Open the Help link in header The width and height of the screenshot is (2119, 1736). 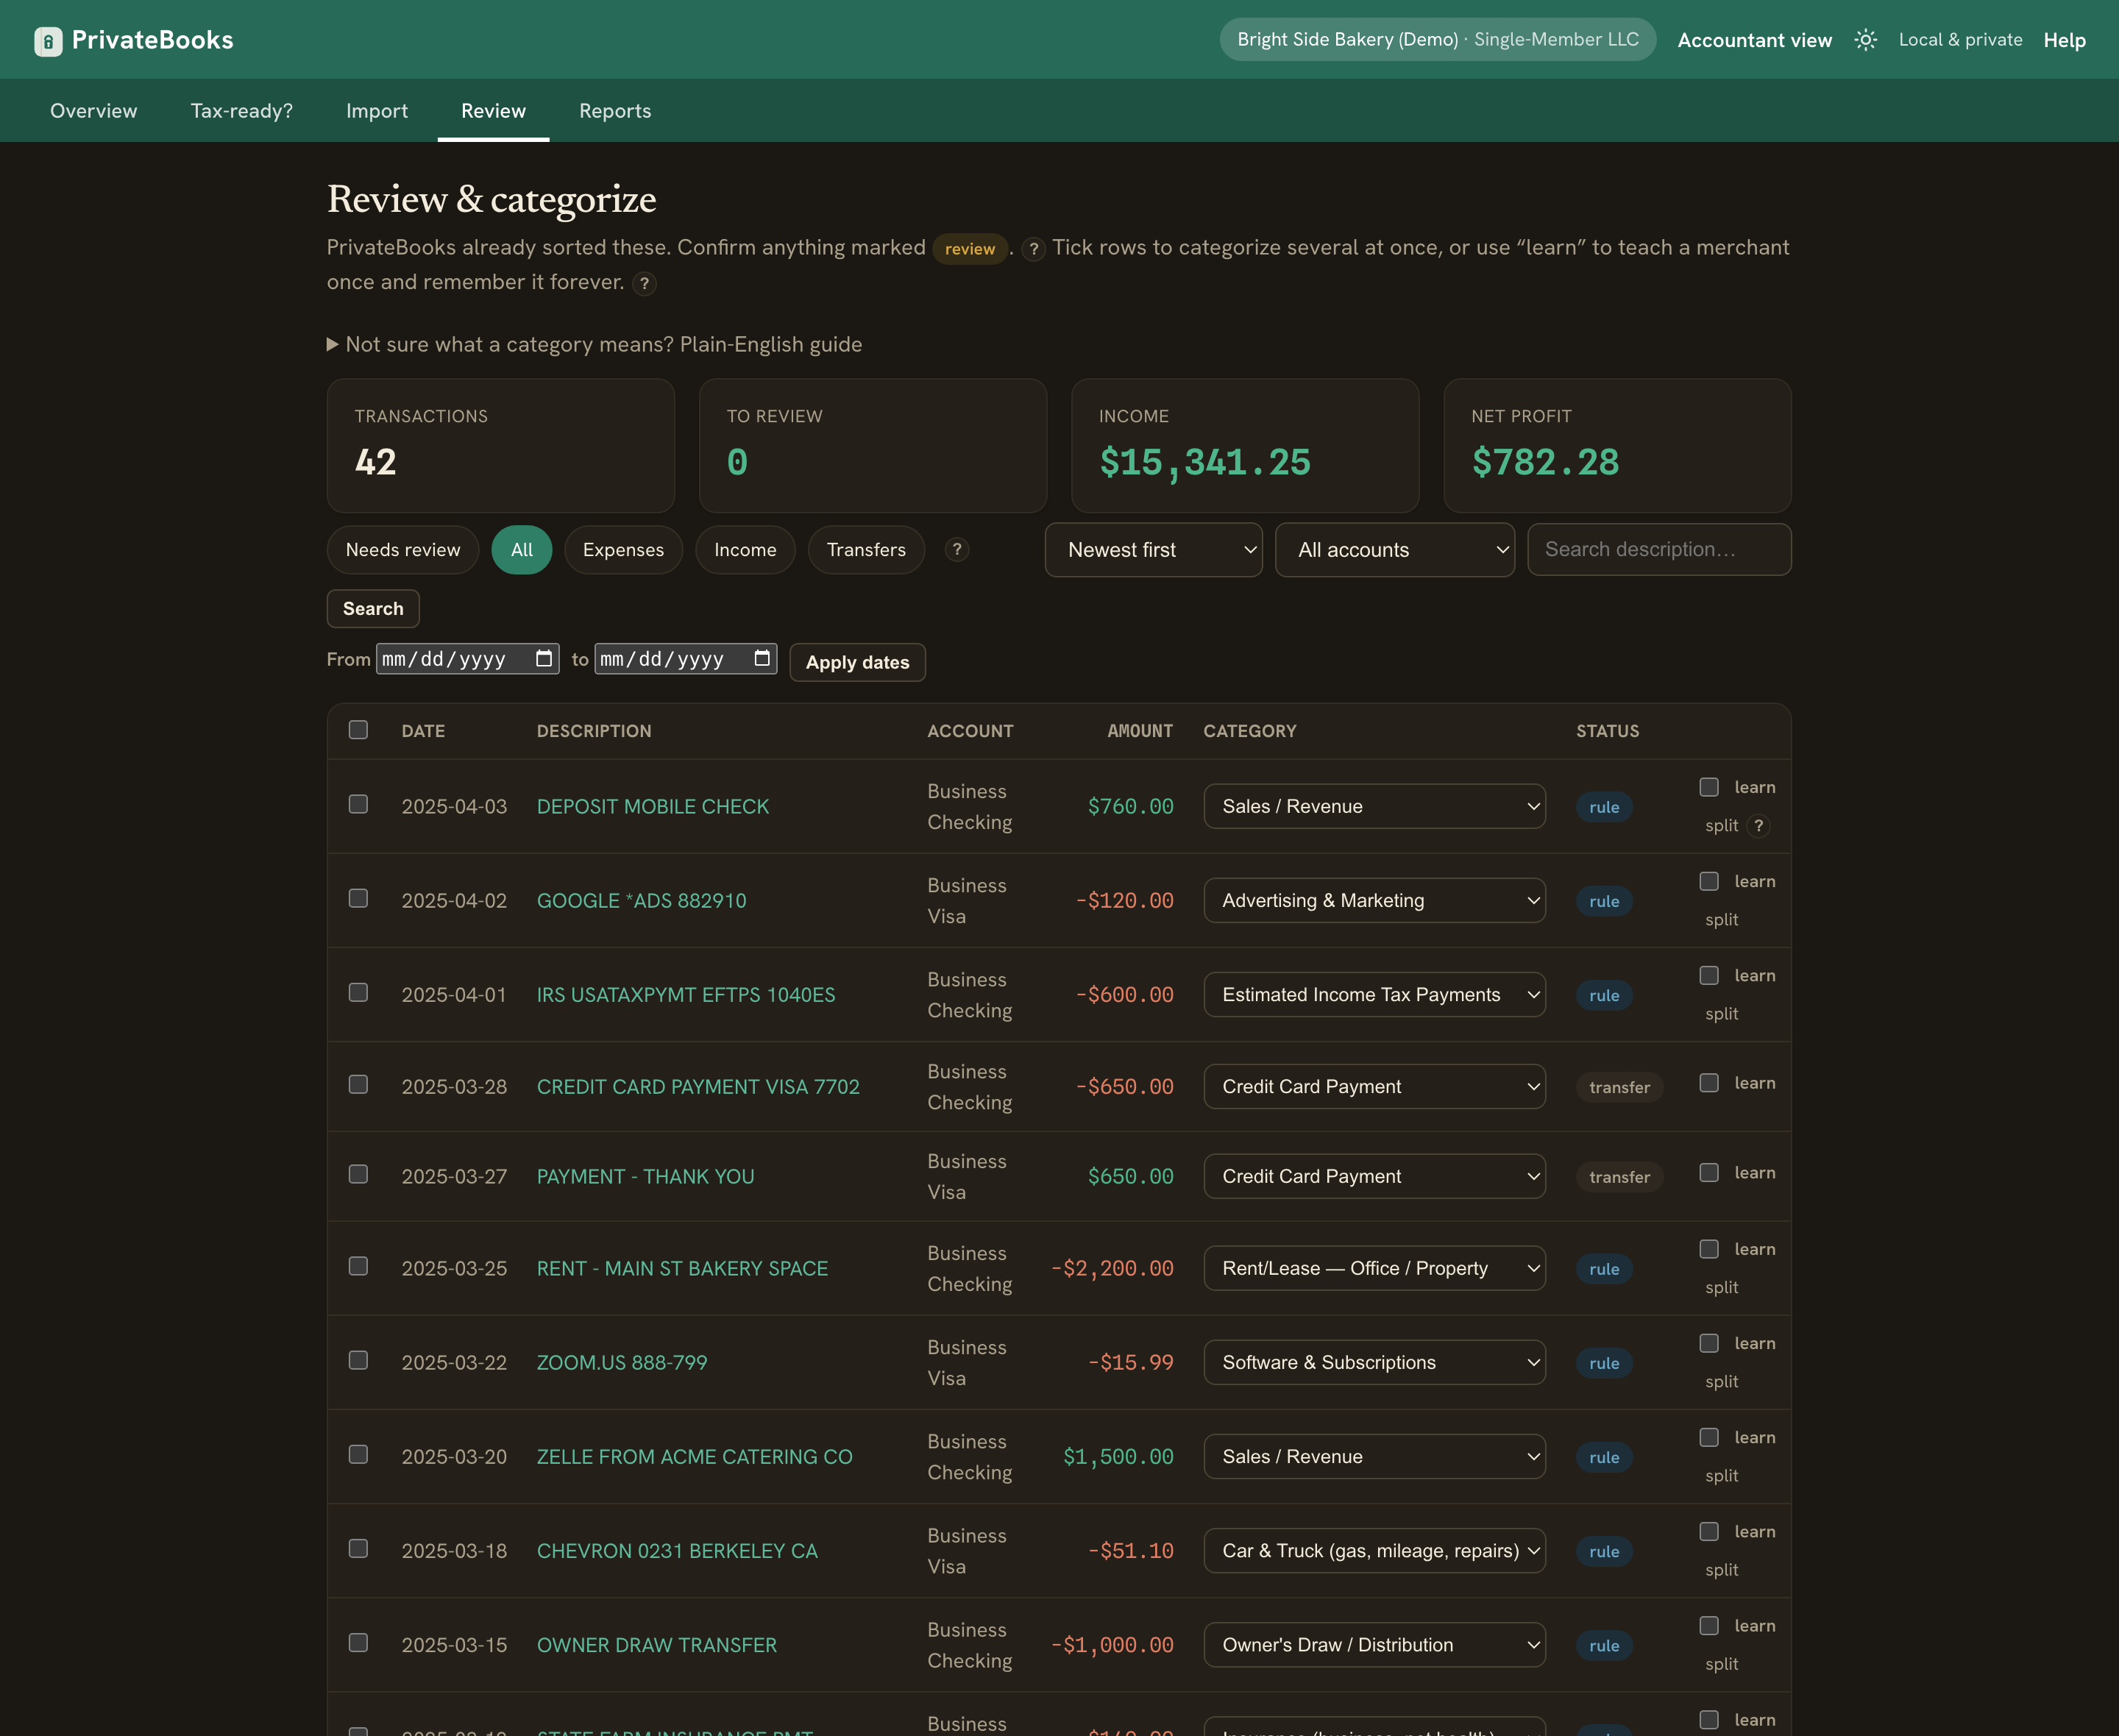point(2064,40)
